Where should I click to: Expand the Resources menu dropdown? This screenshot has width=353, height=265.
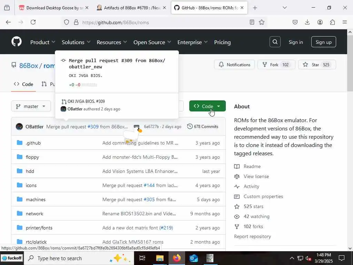112,42
